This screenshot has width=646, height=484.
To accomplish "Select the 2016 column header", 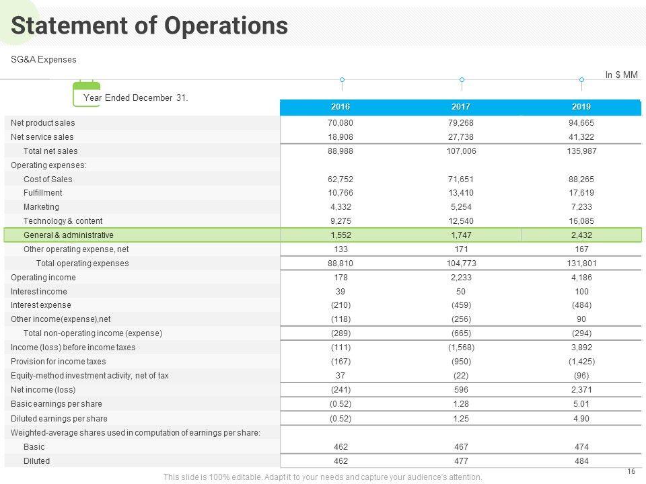I will 340,108.
